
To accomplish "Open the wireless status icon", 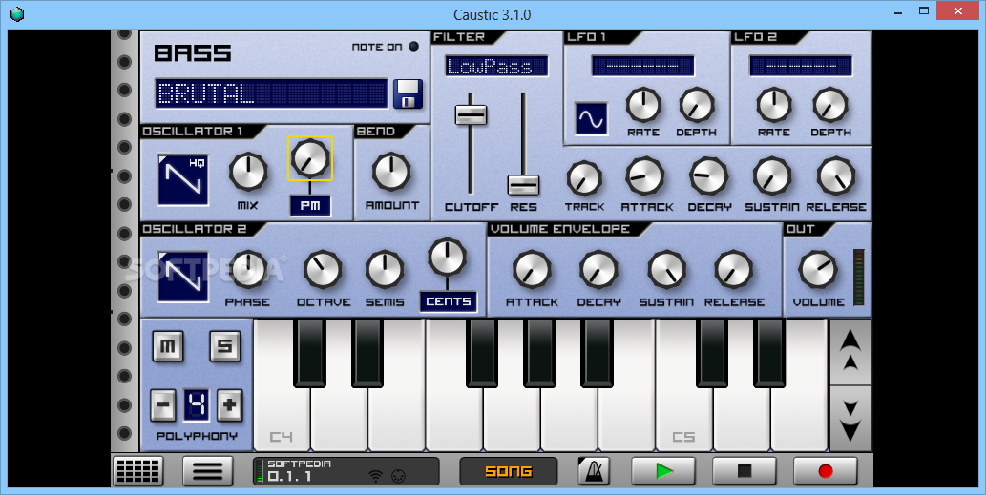I will tap(375, 477).
